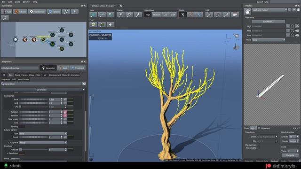Open the Actions tool in Generation panel
Screen dimensions: 301x169
[x=20, y=12]
